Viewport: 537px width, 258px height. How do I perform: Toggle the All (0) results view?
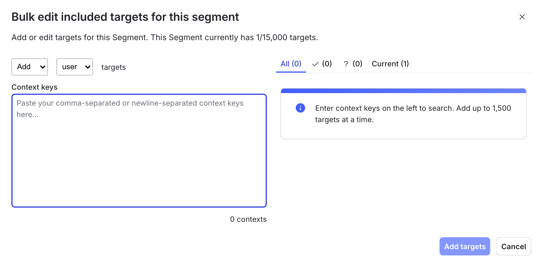click(291, 64)
